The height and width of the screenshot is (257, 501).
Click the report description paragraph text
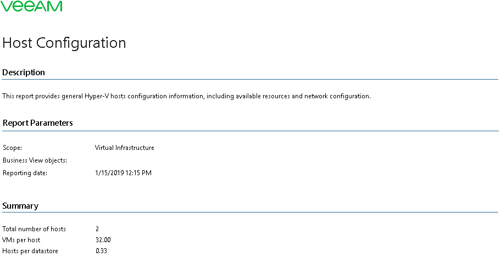click(186, 96)
